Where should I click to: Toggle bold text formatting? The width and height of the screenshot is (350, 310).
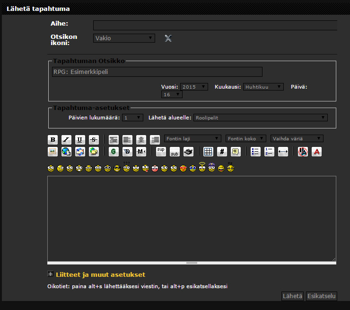pyautogui.click(x=52, y=139)
